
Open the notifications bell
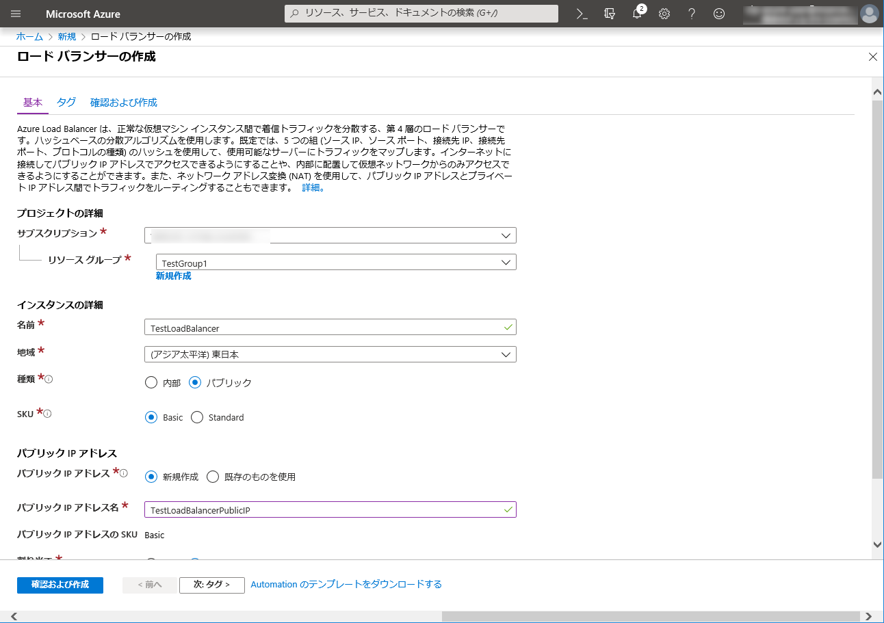click(637, 14)
